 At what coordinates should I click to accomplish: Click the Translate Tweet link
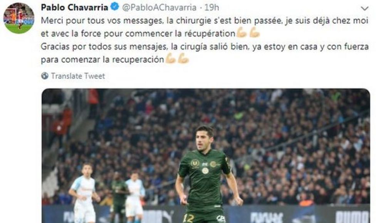coord(78,76)
